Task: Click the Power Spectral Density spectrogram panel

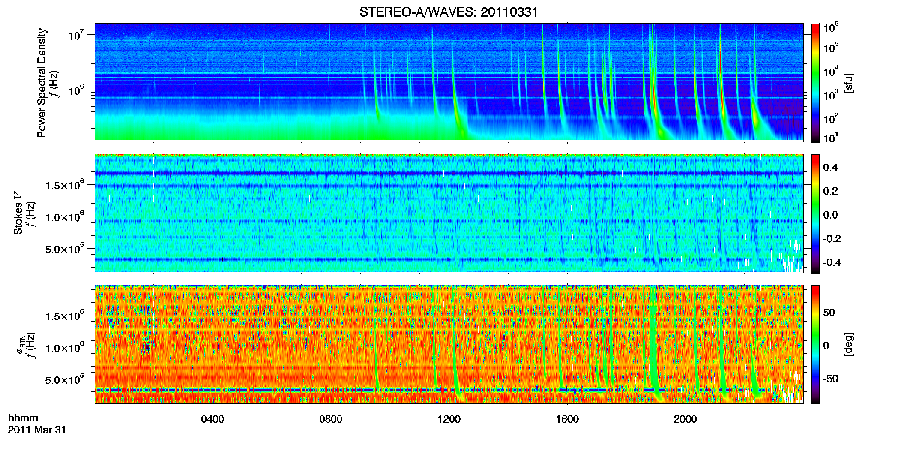Action: pos(449,82)
